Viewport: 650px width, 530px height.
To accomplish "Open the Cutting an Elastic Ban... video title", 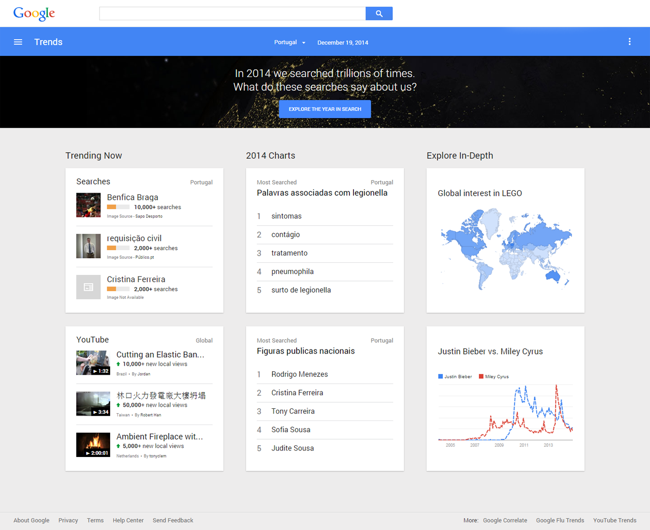I will pos(160,355).
